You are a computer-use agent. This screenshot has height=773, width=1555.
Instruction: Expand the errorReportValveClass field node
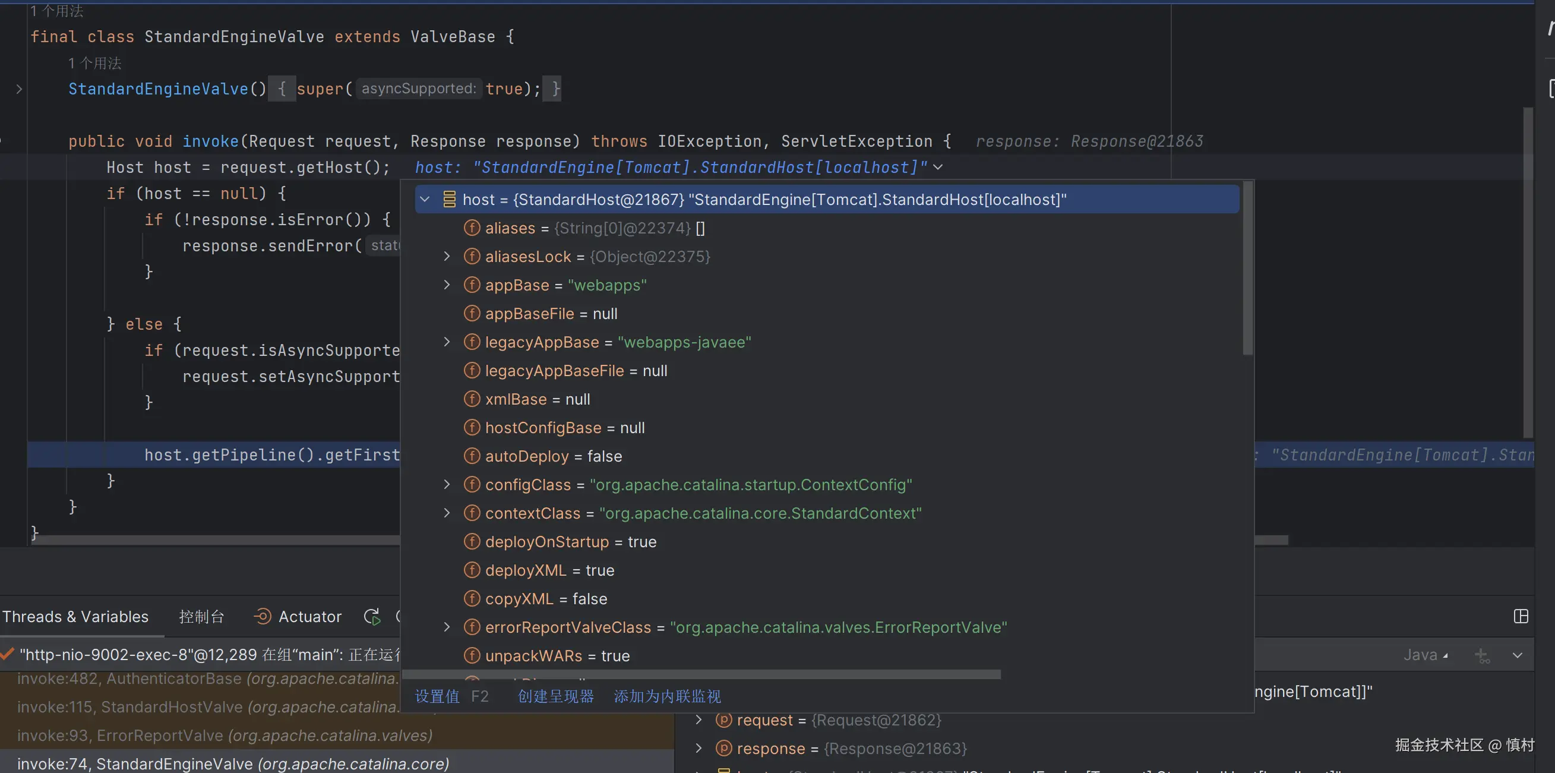[447, 627]
